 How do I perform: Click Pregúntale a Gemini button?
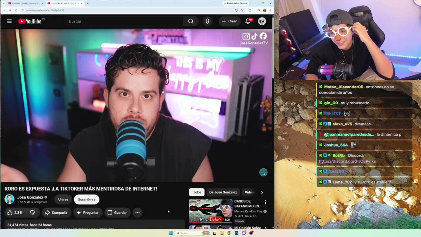pyautogui.click(x=235, y=3)
